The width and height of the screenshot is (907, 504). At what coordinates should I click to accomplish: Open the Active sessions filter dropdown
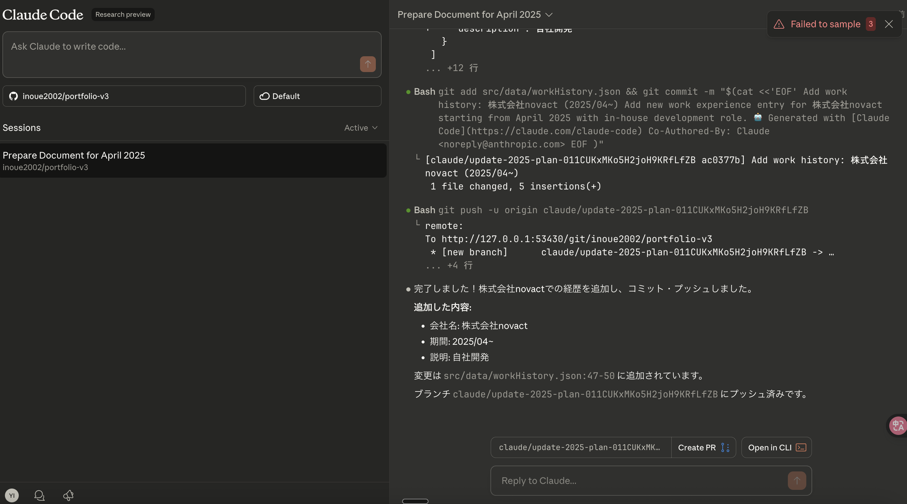tap(361, 128)
